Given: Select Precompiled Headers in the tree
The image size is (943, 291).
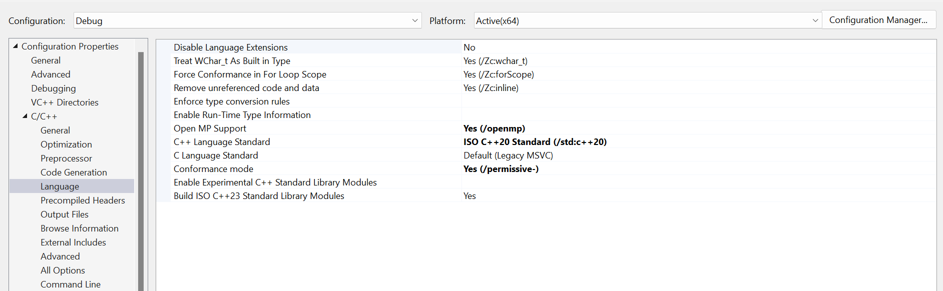Looking at the screenshot, I should (83, 200).
